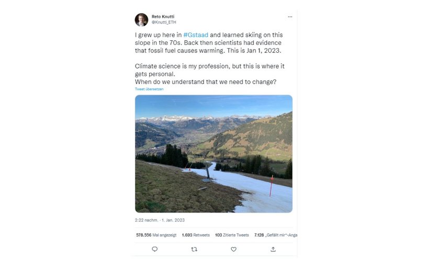The height and width of the screenshot is (268, 429).
Task: Click the line 'When do we understand'
Action: (x=206, y=81)
